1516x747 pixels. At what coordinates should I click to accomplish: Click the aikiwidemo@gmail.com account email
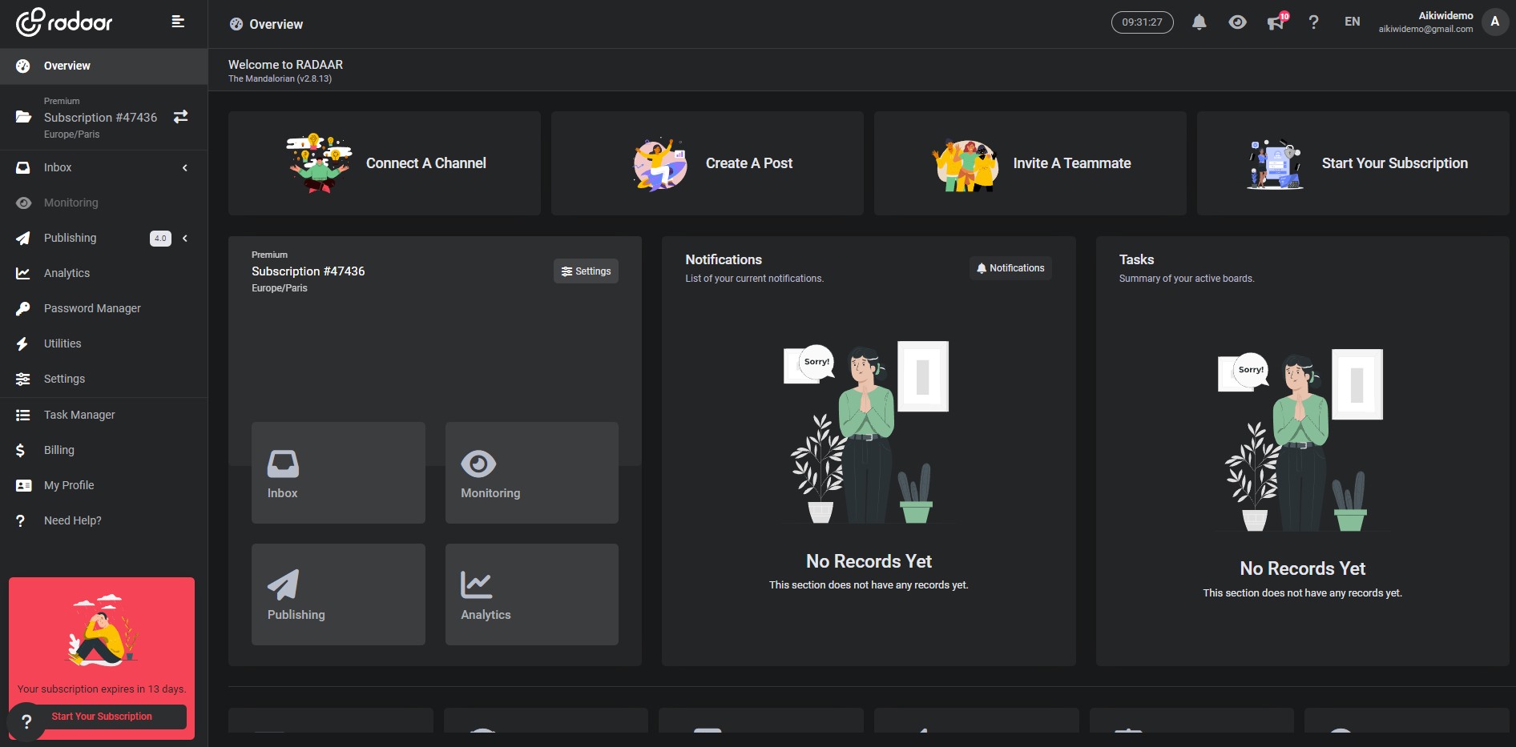point(1425,30)
